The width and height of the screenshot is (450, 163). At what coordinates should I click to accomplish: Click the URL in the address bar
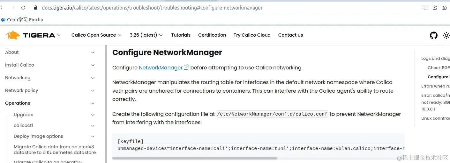pos(152,8)
